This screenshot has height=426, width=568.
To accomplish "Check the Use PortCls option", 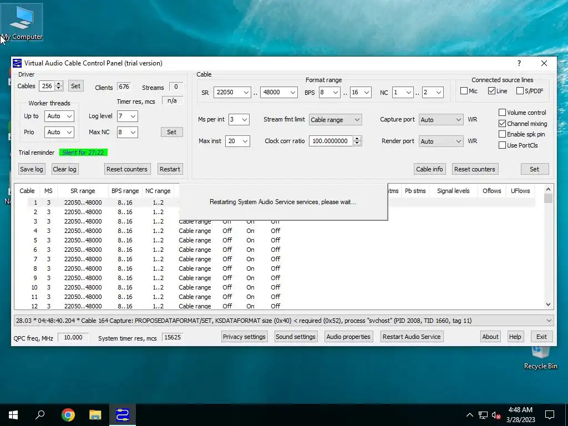I will 502,145.
